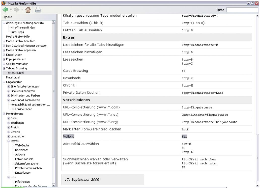The width and height of the screenshot is (260, 188).
Task: Click the Caret Browsing row label
Action: click(x=75, y=71)
